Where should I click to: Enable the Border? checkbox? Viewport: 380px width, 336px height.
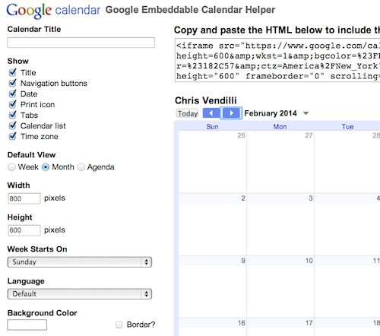tap(119, 325)
